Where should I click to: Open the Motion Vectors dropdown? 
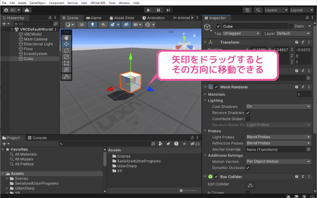tap(279, 162)
